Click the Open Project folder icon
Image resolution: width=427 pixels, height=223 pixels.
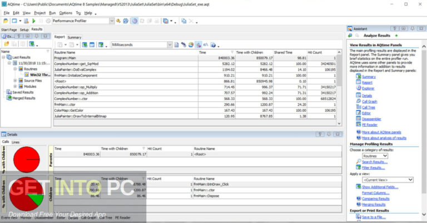(6, 21)
